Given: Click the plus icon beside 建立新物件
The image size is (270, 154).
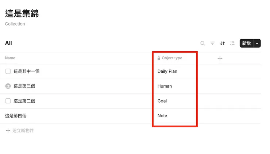Looking at the screenshot, I should [x=8, y=130].
